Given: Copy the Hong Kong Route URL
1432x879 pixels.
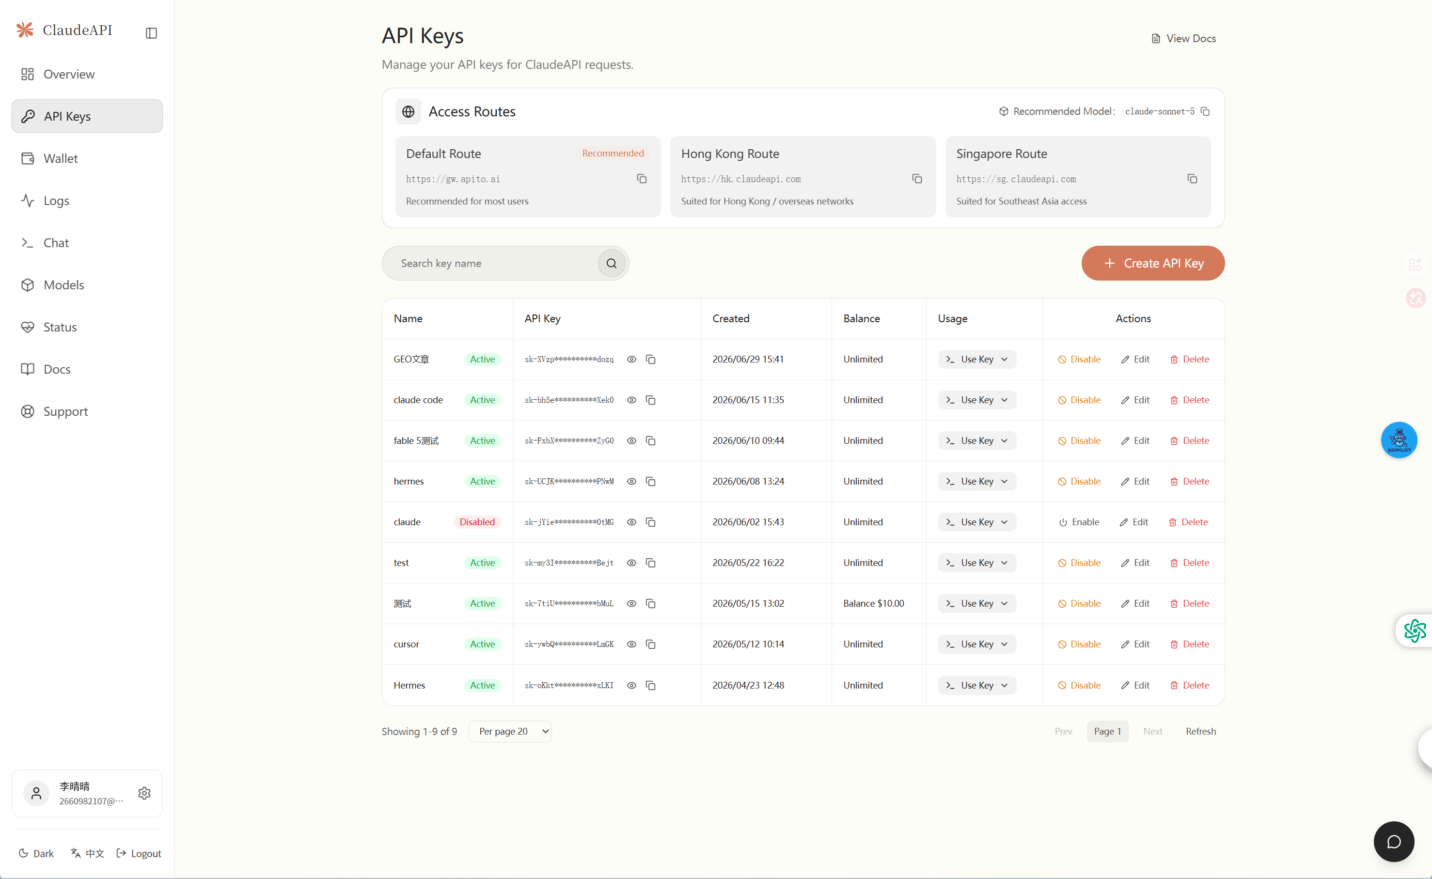Looking at the screenshot, I should [x=916, y=178].
